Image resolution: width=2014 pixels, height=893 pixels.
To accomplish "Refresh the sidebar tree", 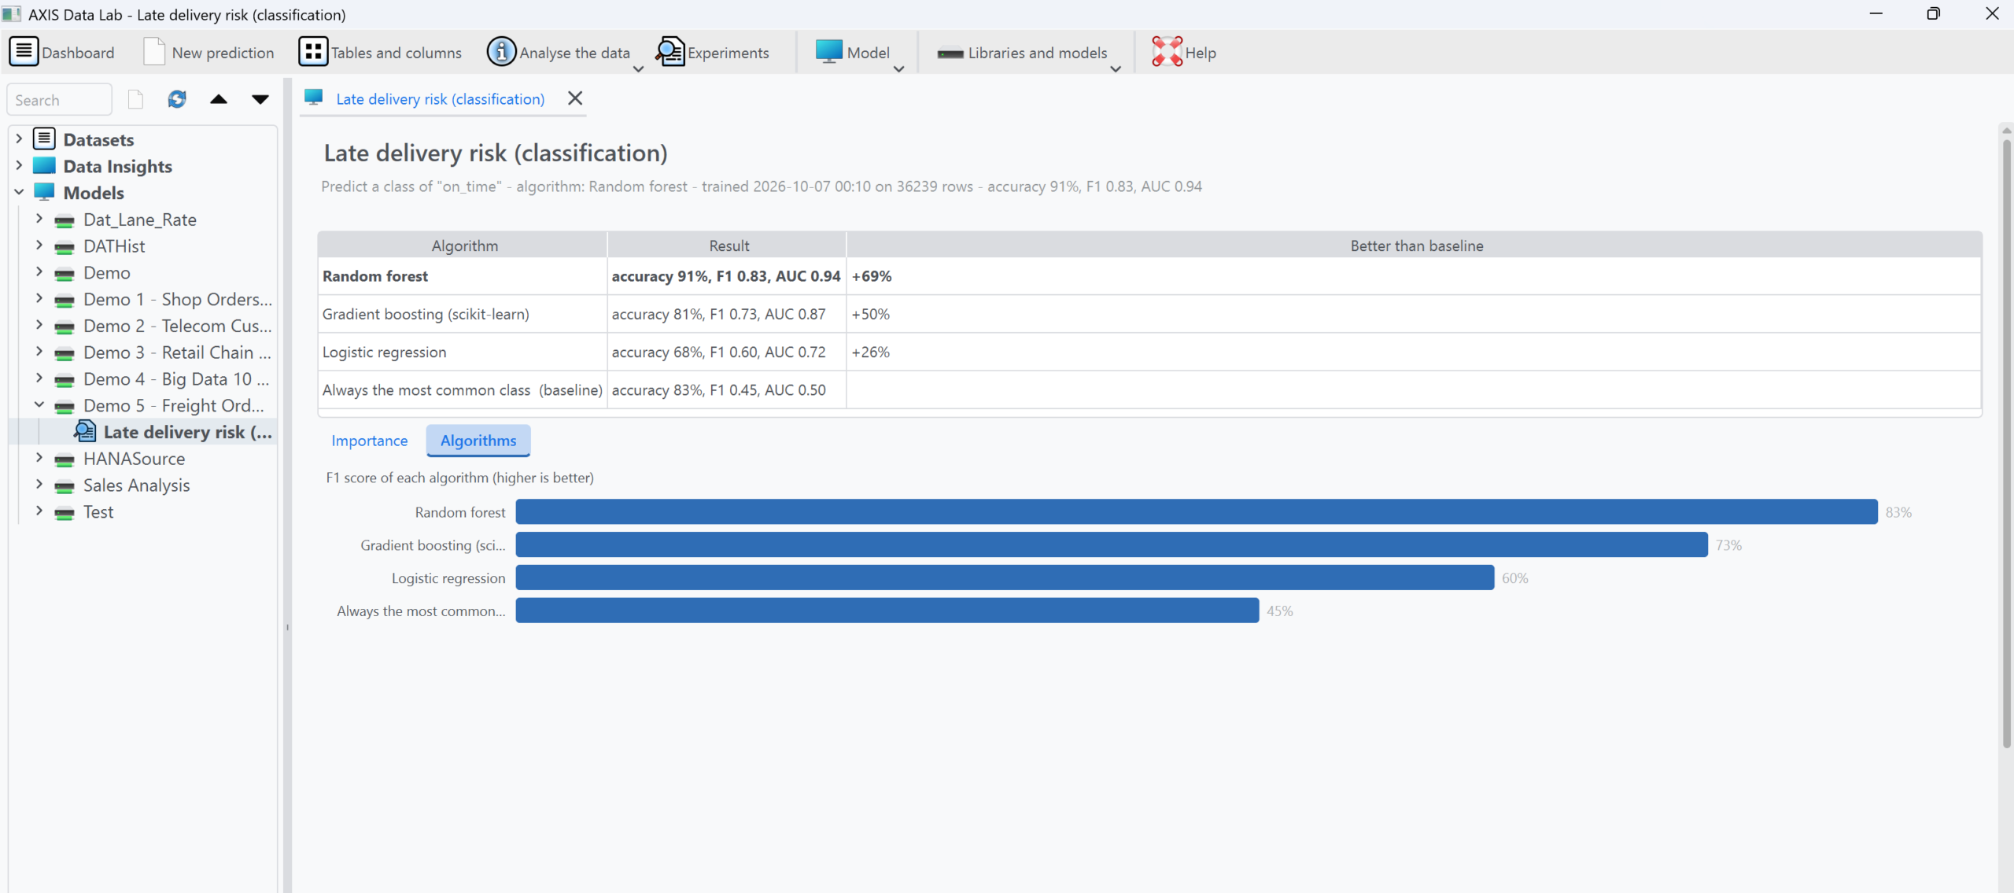I will pos(177,99).
